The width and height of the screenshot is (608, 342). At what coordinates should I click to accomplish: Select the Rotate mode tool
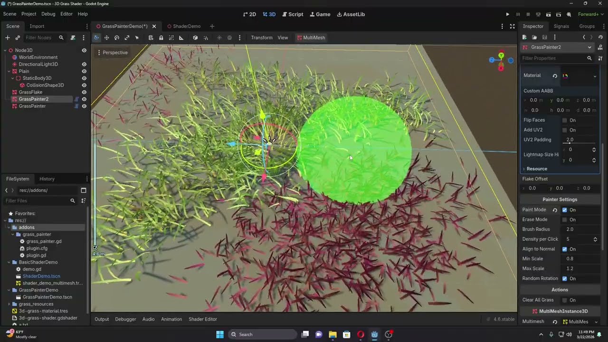(117, 38)
